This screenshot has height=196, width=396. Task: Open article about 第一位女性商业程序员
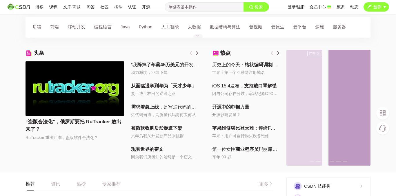[x=245, y=149]
